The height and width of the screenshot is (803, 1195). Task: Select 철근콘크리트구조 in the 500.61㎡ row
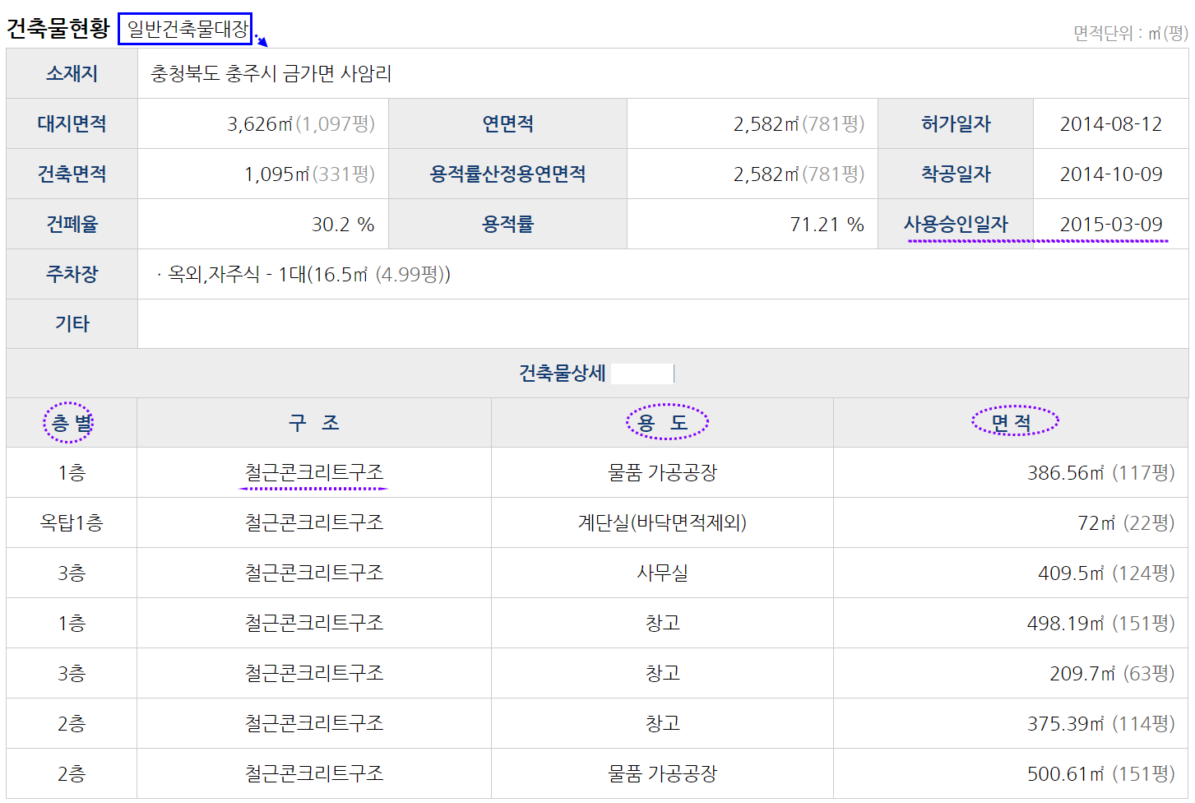click(313, 773)
